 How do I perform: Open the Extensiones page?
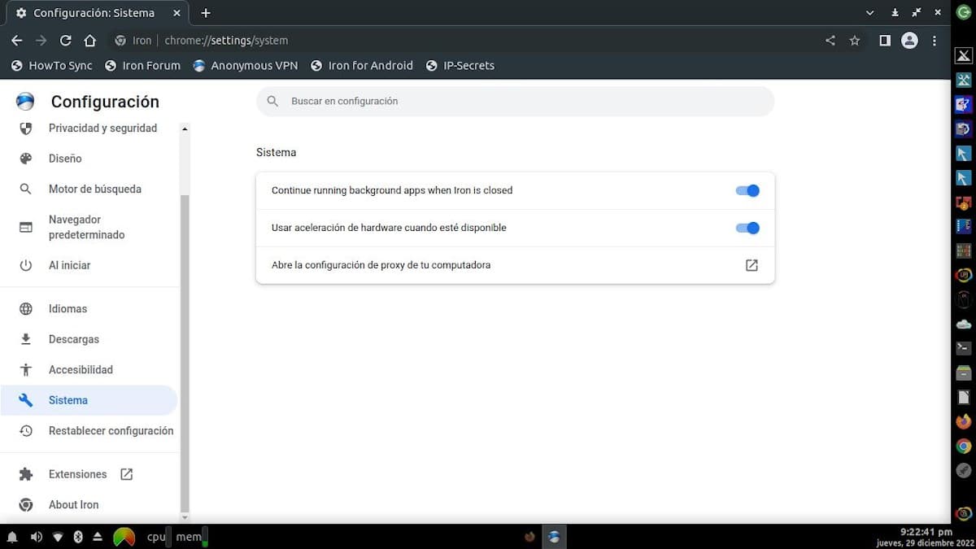[x=78, y=473]
